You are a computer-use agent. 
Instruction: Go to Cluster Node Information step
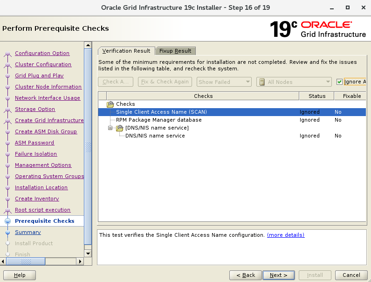tap(48, 87)
